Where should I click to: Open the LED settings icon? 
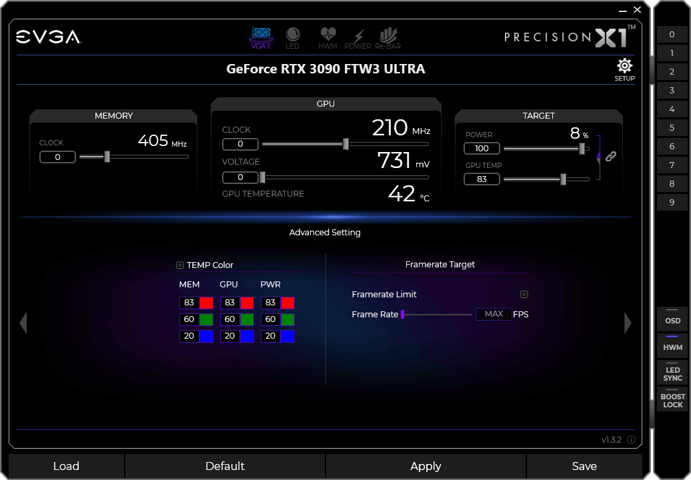coord(293,37)
